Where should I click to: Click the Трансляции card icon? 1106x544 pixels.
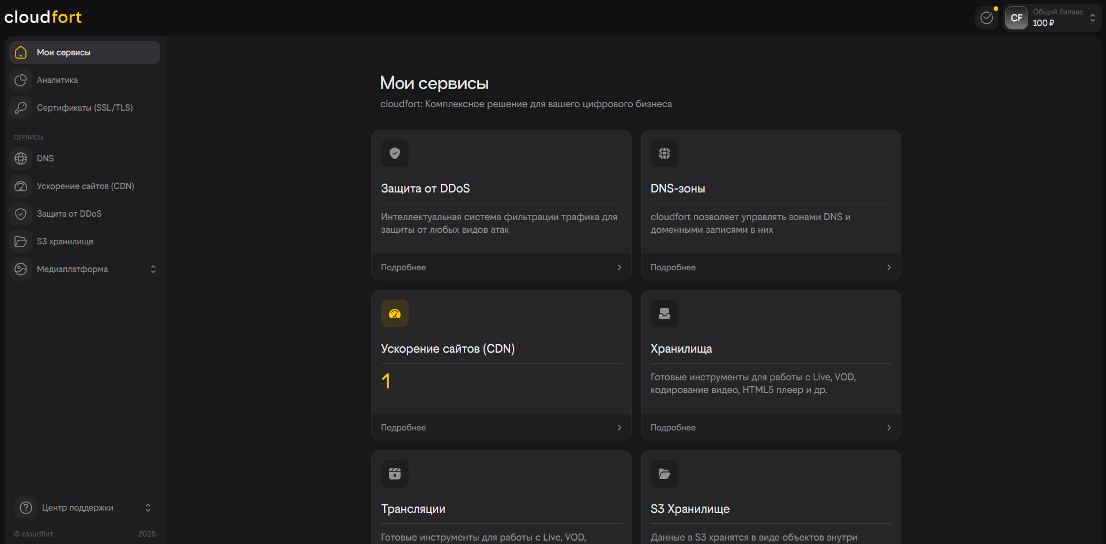pyautogui.click(x=395, y=474)
